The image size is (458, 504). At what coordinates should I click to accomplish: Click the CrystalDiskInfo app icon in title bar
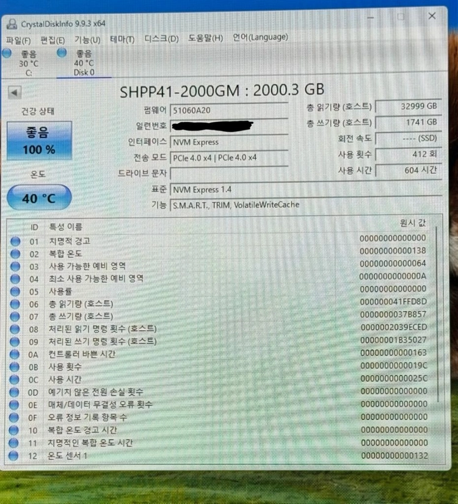coord(12,24)
